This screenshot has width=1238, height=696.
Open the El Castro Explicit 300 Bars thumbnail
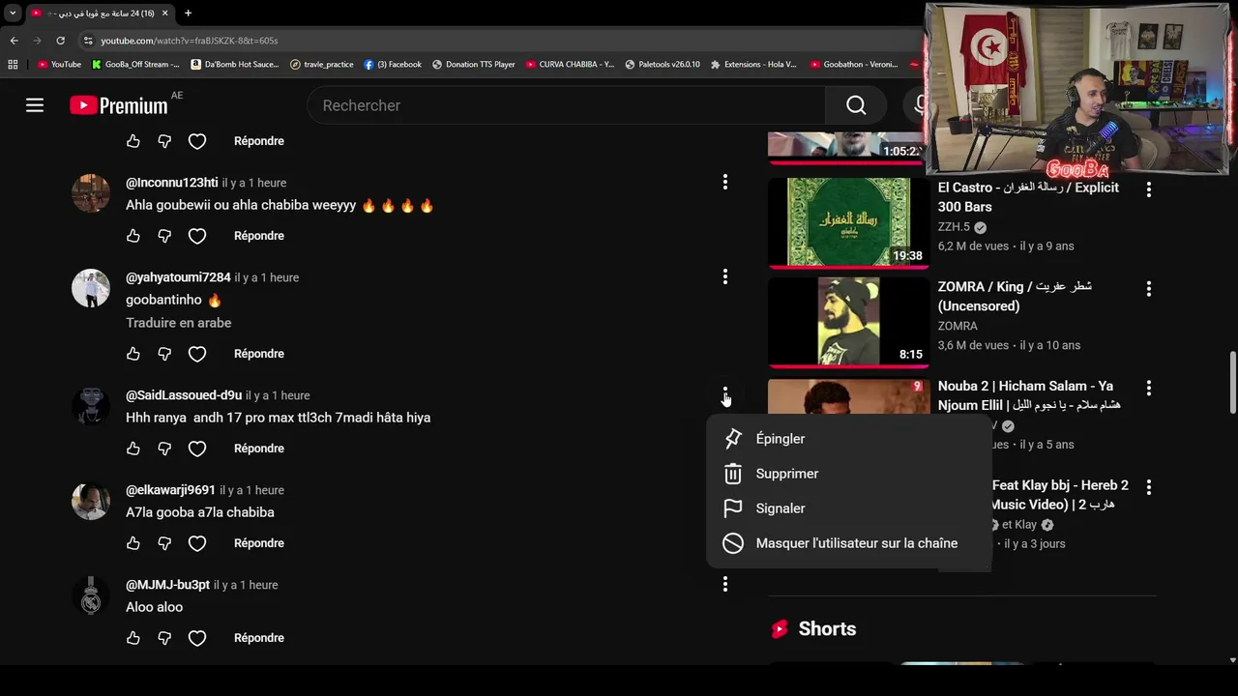coord(848,222)
